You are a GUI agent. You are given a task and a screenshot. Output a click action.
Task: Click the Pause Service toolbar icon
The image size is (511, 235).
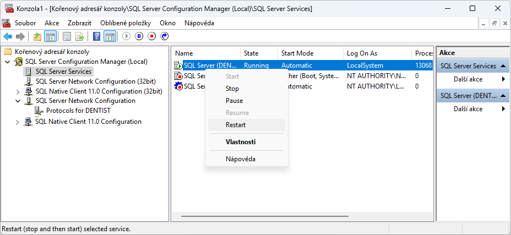tap(139, 36)
